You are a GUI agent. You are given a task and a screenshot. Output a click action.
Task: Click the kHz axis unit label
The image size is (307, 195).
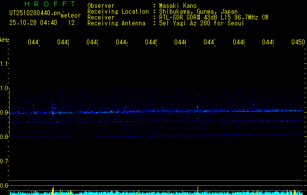click(5, 39)
